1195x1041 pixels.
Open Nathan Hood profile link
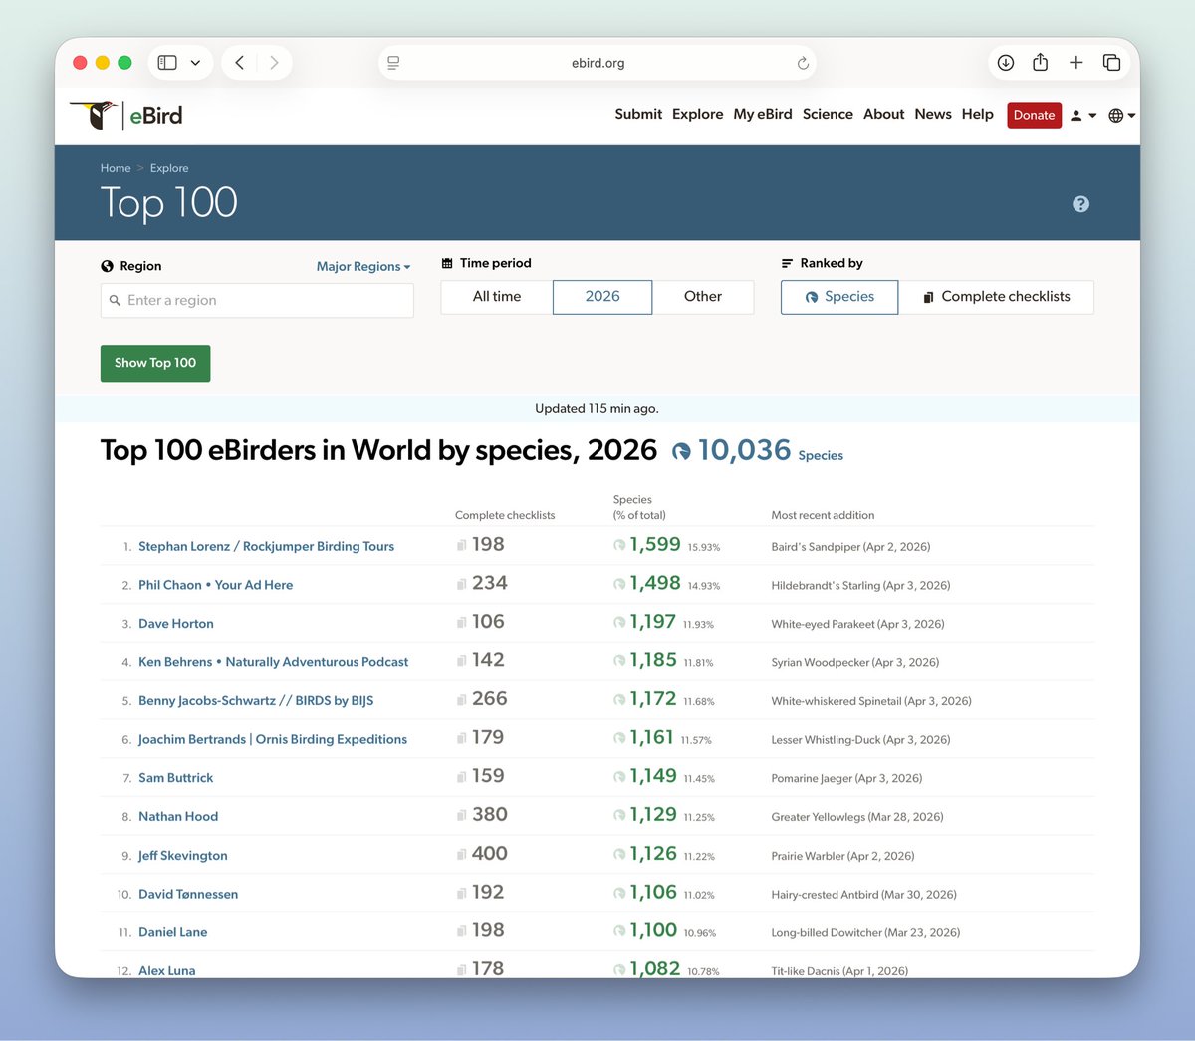pyautogui.click(x=178, y=817)
